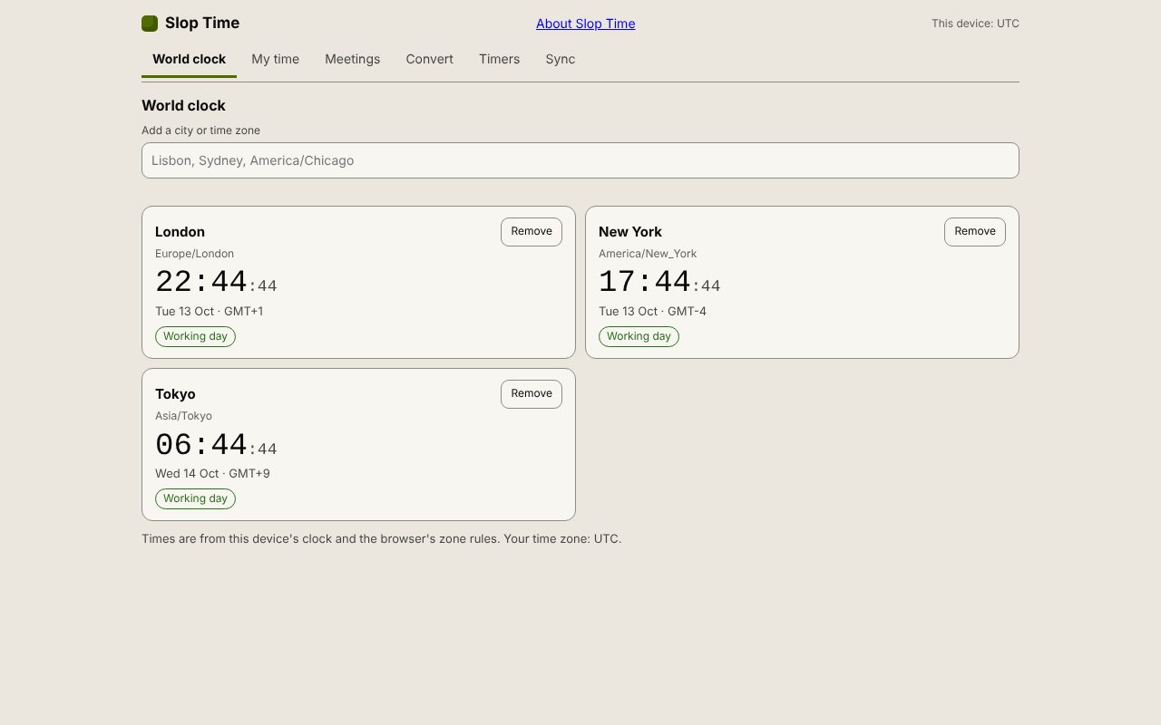Click the 'Add a city or time zone' label
Image resolution: width=1161 pixels, height=725 pixels.
click(200, 130)
